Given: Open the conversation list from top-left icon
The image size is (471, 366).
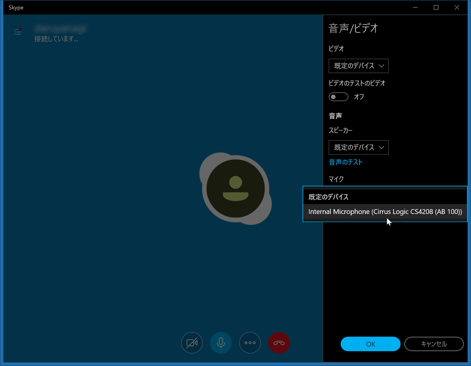Looking at the screenshot, I should coord(18,32).
